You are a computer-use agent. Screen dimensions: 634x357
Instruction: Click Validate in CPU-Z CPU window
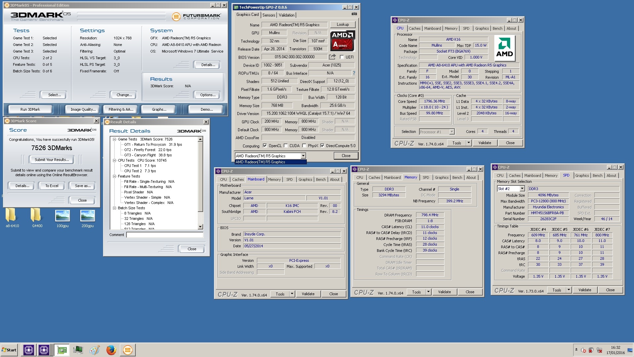tap(484, 143)
